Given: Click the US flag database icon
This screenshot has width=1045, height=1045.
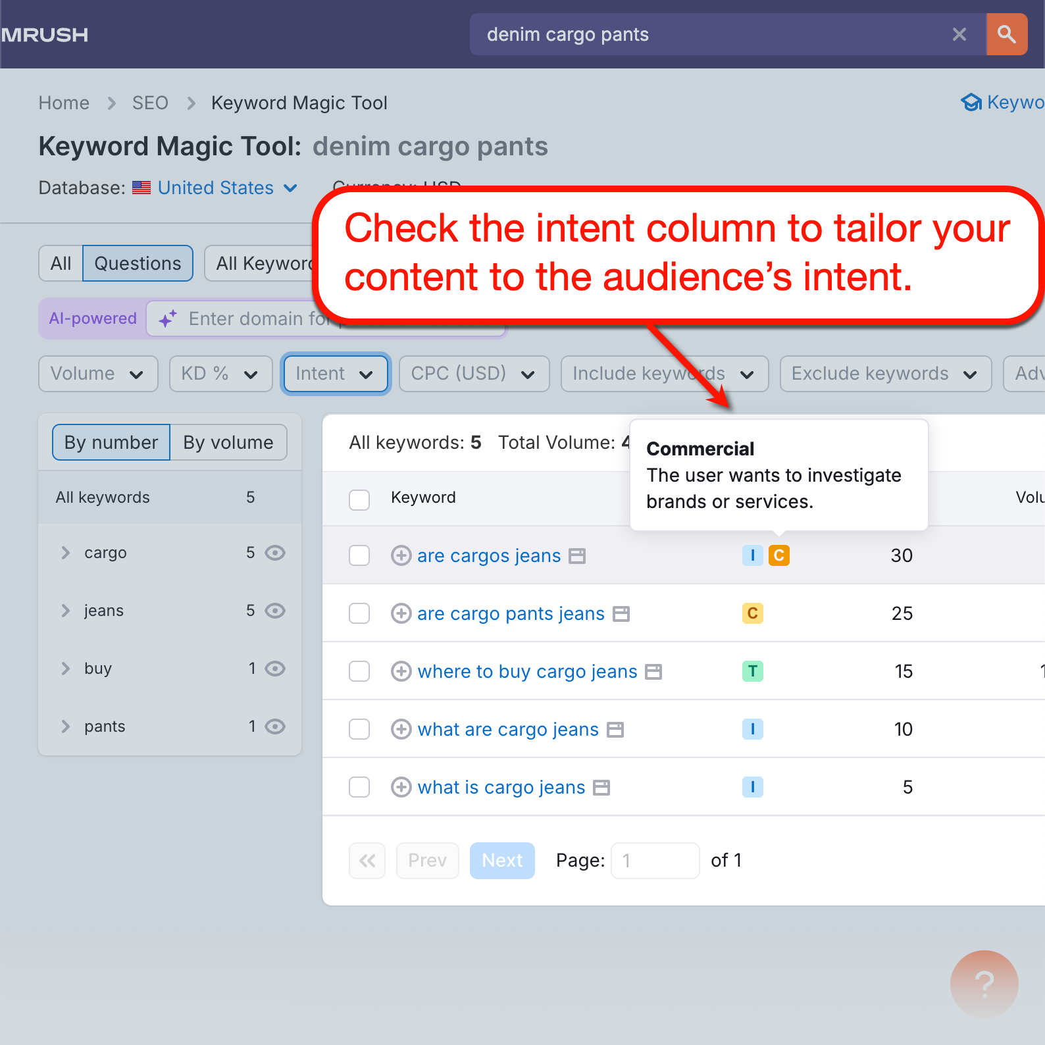Looking at the screenshot, I should [x=141, y=188].
